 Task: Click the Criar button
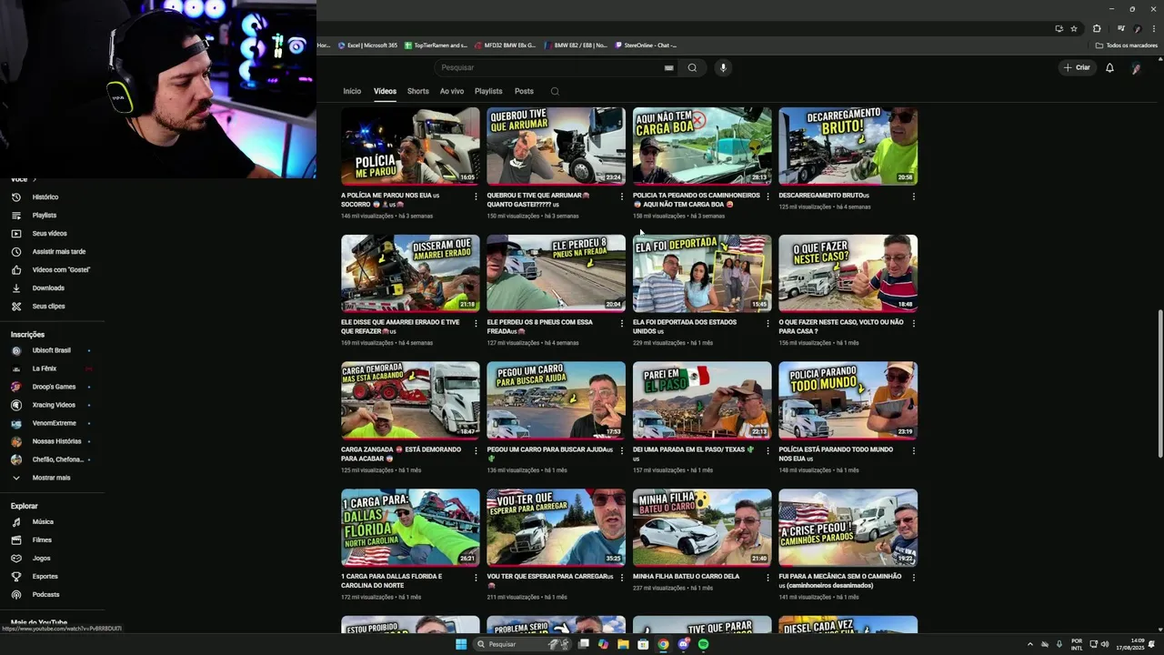coord(1076,67)
